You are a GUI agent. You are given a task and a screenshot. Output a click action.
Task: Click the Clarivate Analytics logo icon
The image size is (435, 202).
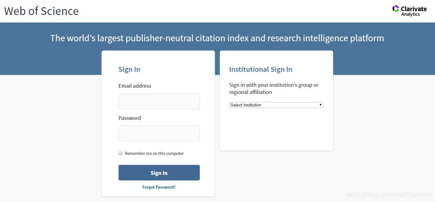pyautogui.click(x=396, y=8)
